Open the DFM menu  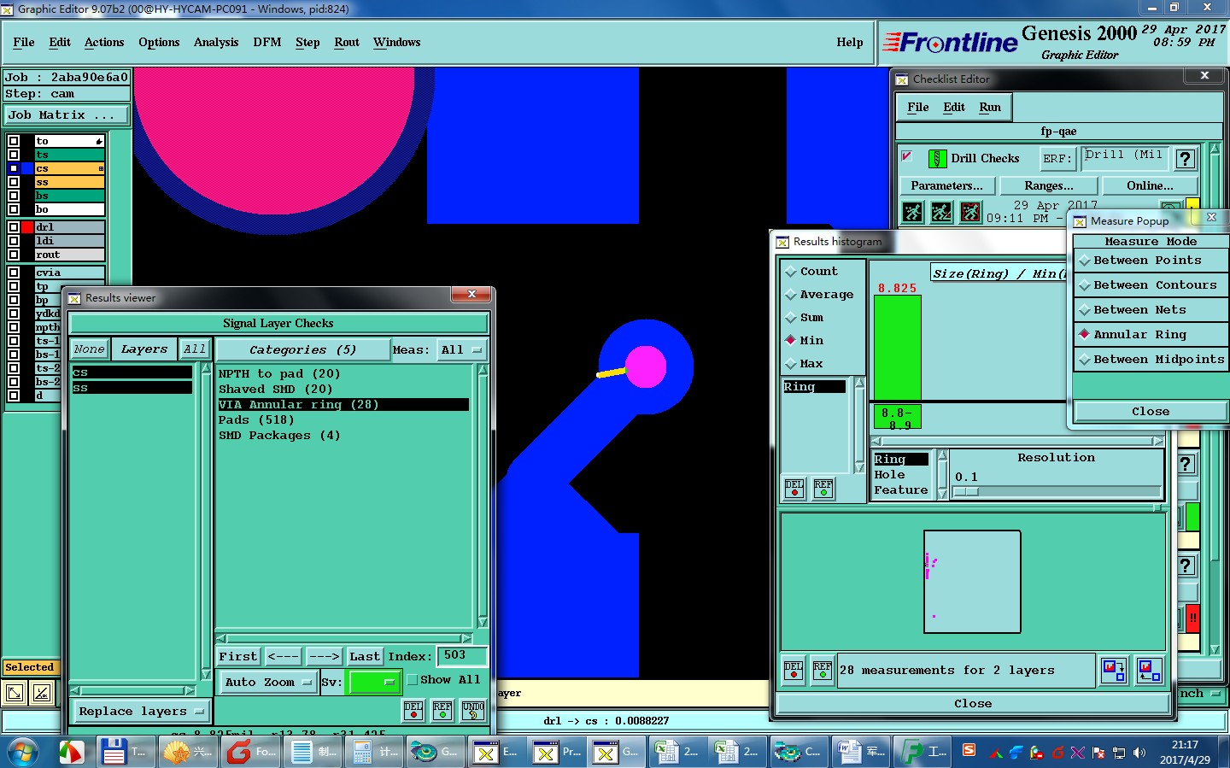point(267,42)
